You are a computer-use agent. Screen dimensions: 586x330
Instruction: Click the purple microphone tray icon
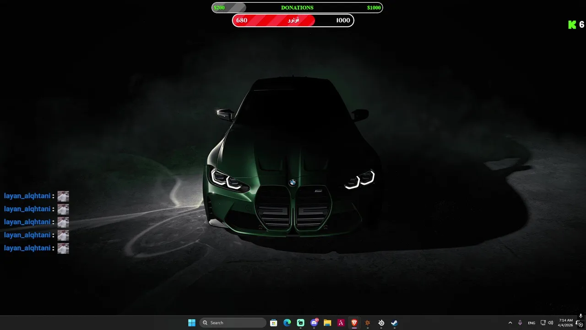[x=520, y=323]
